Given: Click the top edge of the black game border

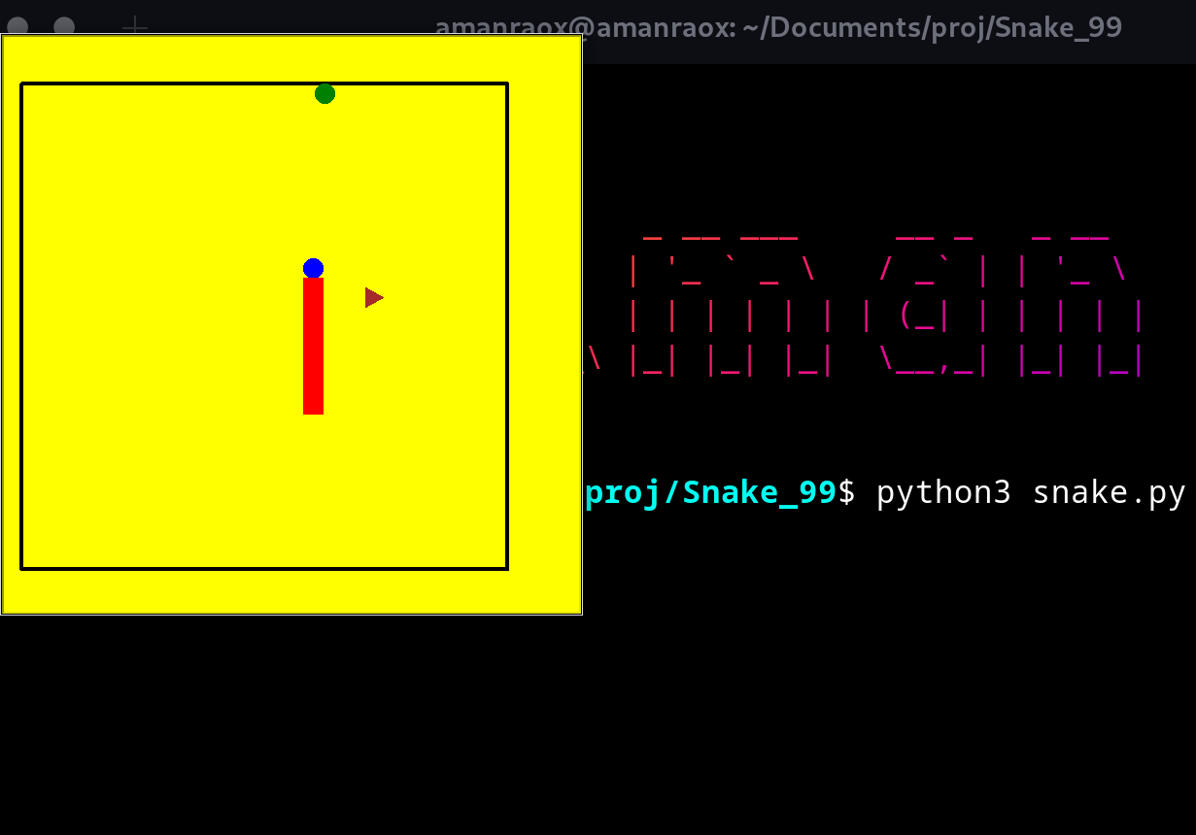Looking at the screenshot, I should point(194,83).
